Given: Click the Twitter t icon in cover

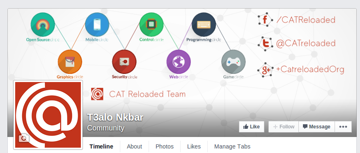Looking at the screenshot, I should tap(265, 43).
